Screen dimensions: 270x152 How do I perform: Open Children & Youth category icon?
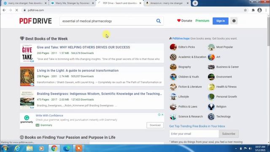pyautogui.click(x=173, y=77)
